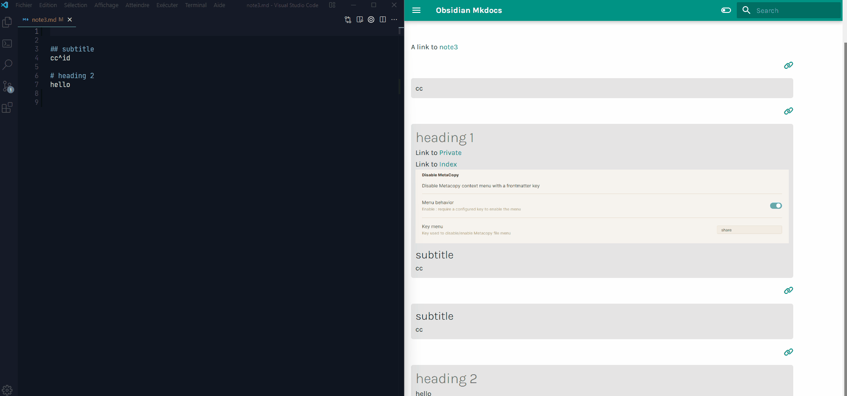Click the Obsidian Mkdocs site title
This screenshot has height=396, width=847.
[469, 10]
